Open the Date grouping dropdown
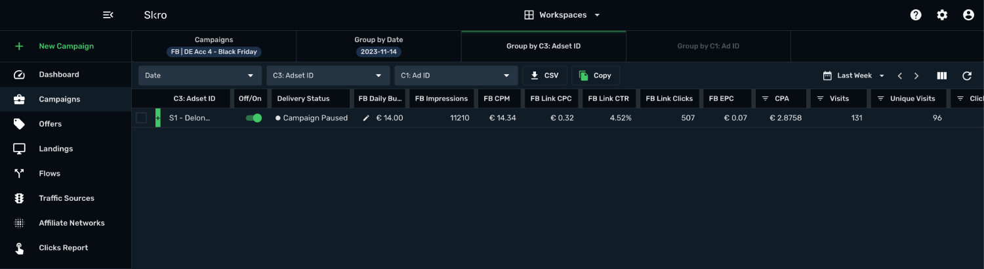 [x=200, y=75]
